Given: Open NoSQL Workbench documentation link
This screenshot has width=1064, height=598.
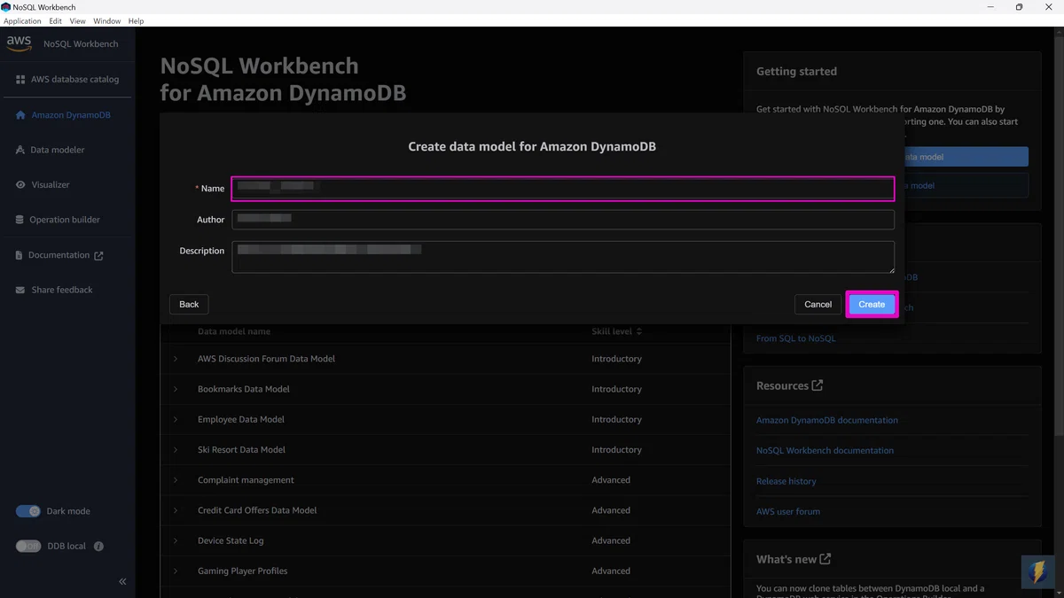Looking at the screenshot, I should click(825, 450).
